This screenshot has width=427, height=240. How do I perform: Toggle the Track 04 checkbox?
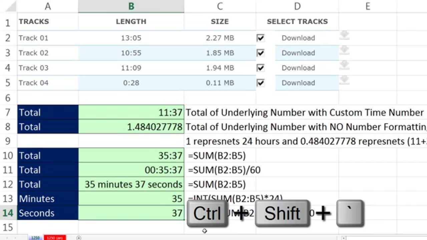click(261, 83)
